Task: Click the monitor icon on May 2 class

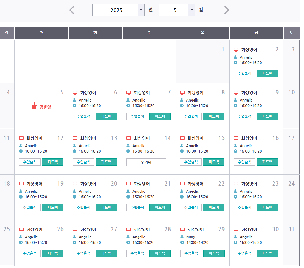Action: (236, 50)
